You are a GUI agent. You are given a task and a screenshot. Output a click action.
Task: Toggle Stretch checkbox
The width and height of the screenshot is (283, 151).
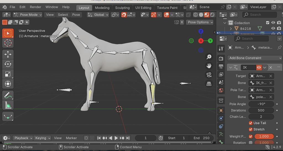coord(251,129)
